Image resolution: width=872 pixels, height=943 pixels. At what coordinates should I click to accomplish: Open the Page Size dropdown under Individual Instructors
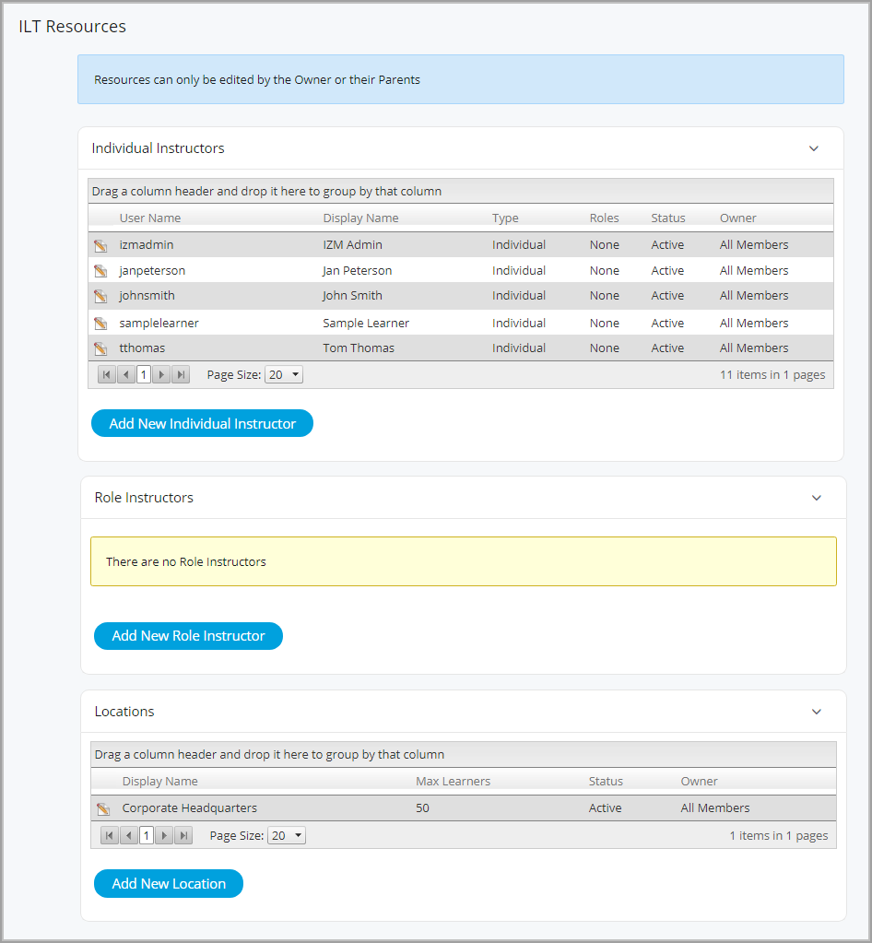(283, 374)
